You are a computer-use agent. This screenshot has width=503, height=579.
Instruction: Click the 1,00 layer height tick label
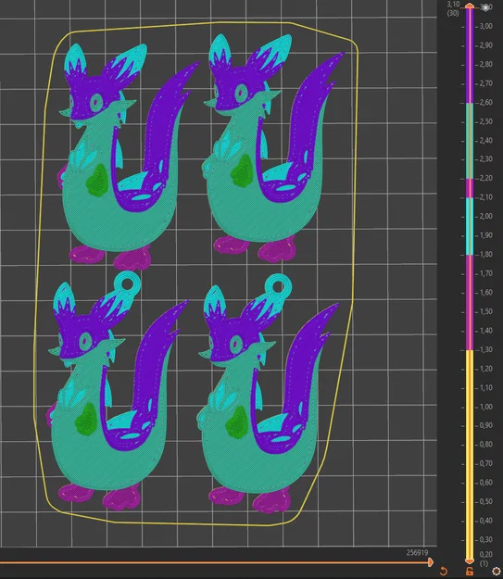485,407
